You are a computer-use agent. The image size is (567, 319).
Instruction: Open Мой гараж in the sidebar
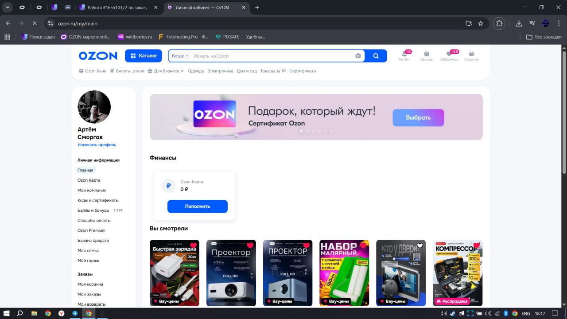coord(88,261)
